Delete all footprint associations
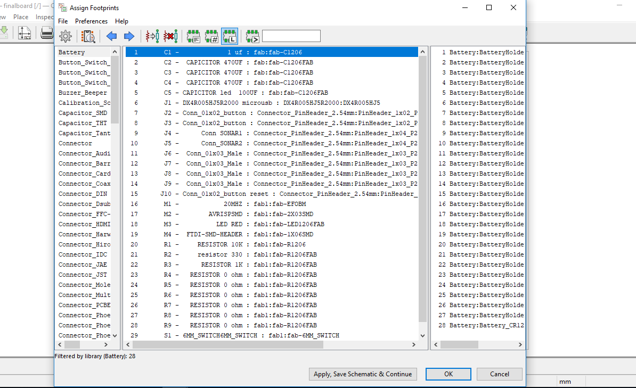Image resolution: width=636 pixels, height=388 pixels. pyautogui.click(x=171, y=36)
